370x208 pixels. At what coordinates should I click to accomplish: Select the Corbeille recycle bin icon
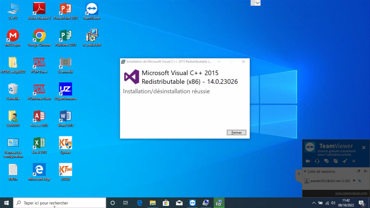coord(13,92)
